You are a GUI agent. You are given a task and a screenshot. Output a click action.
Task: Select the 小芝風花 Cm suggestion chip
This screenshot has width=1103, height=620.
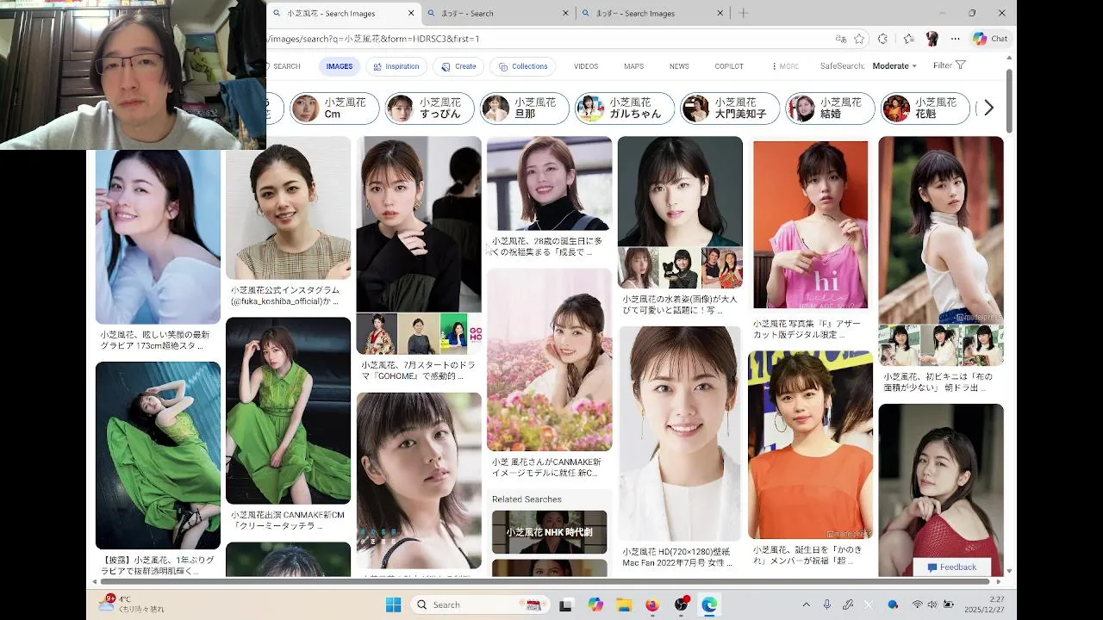334,108
